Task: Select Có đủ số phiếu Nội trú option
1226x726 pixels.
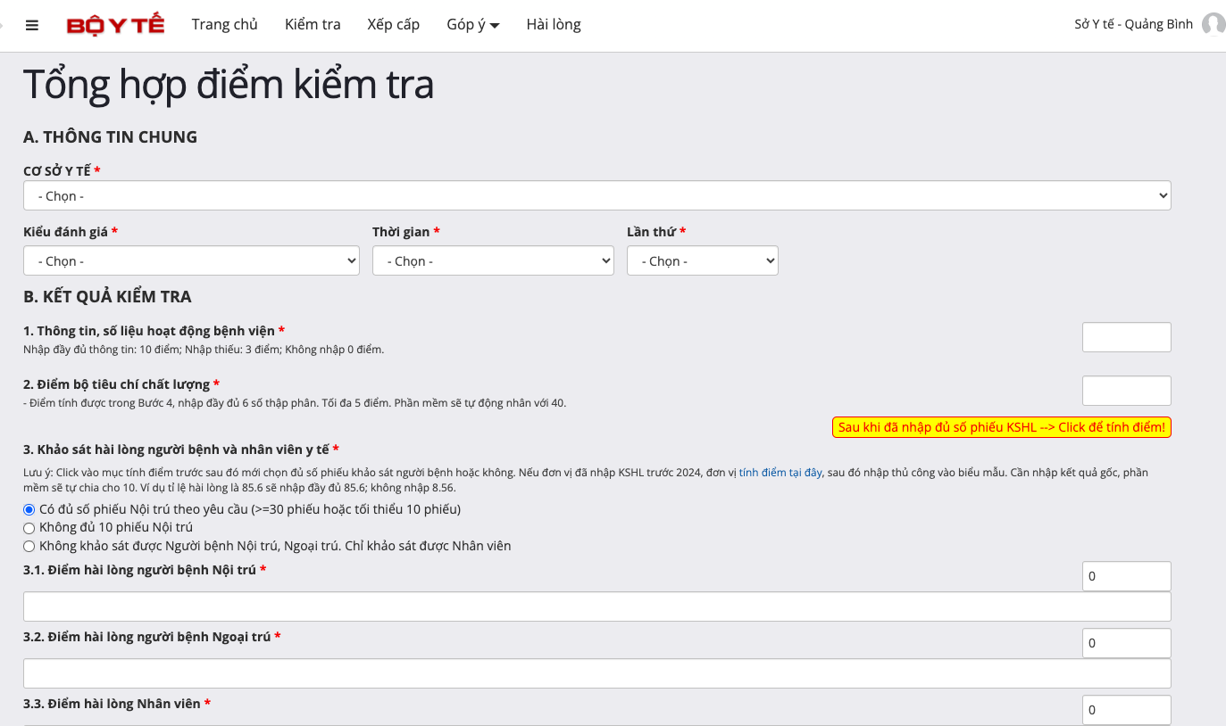Action: 29,509
